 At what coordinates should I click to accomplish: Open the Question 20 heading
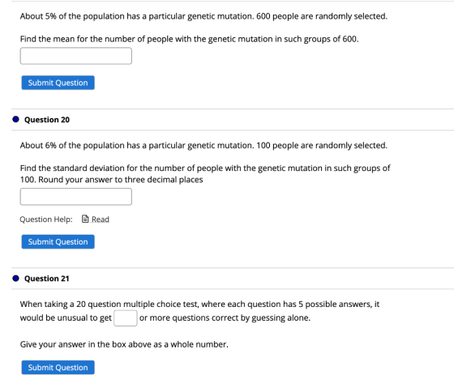point(47,120)
